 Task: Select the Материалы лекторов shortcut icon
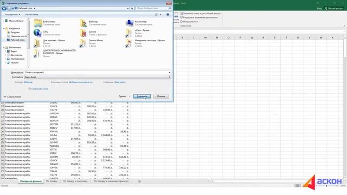coord(129,43)
